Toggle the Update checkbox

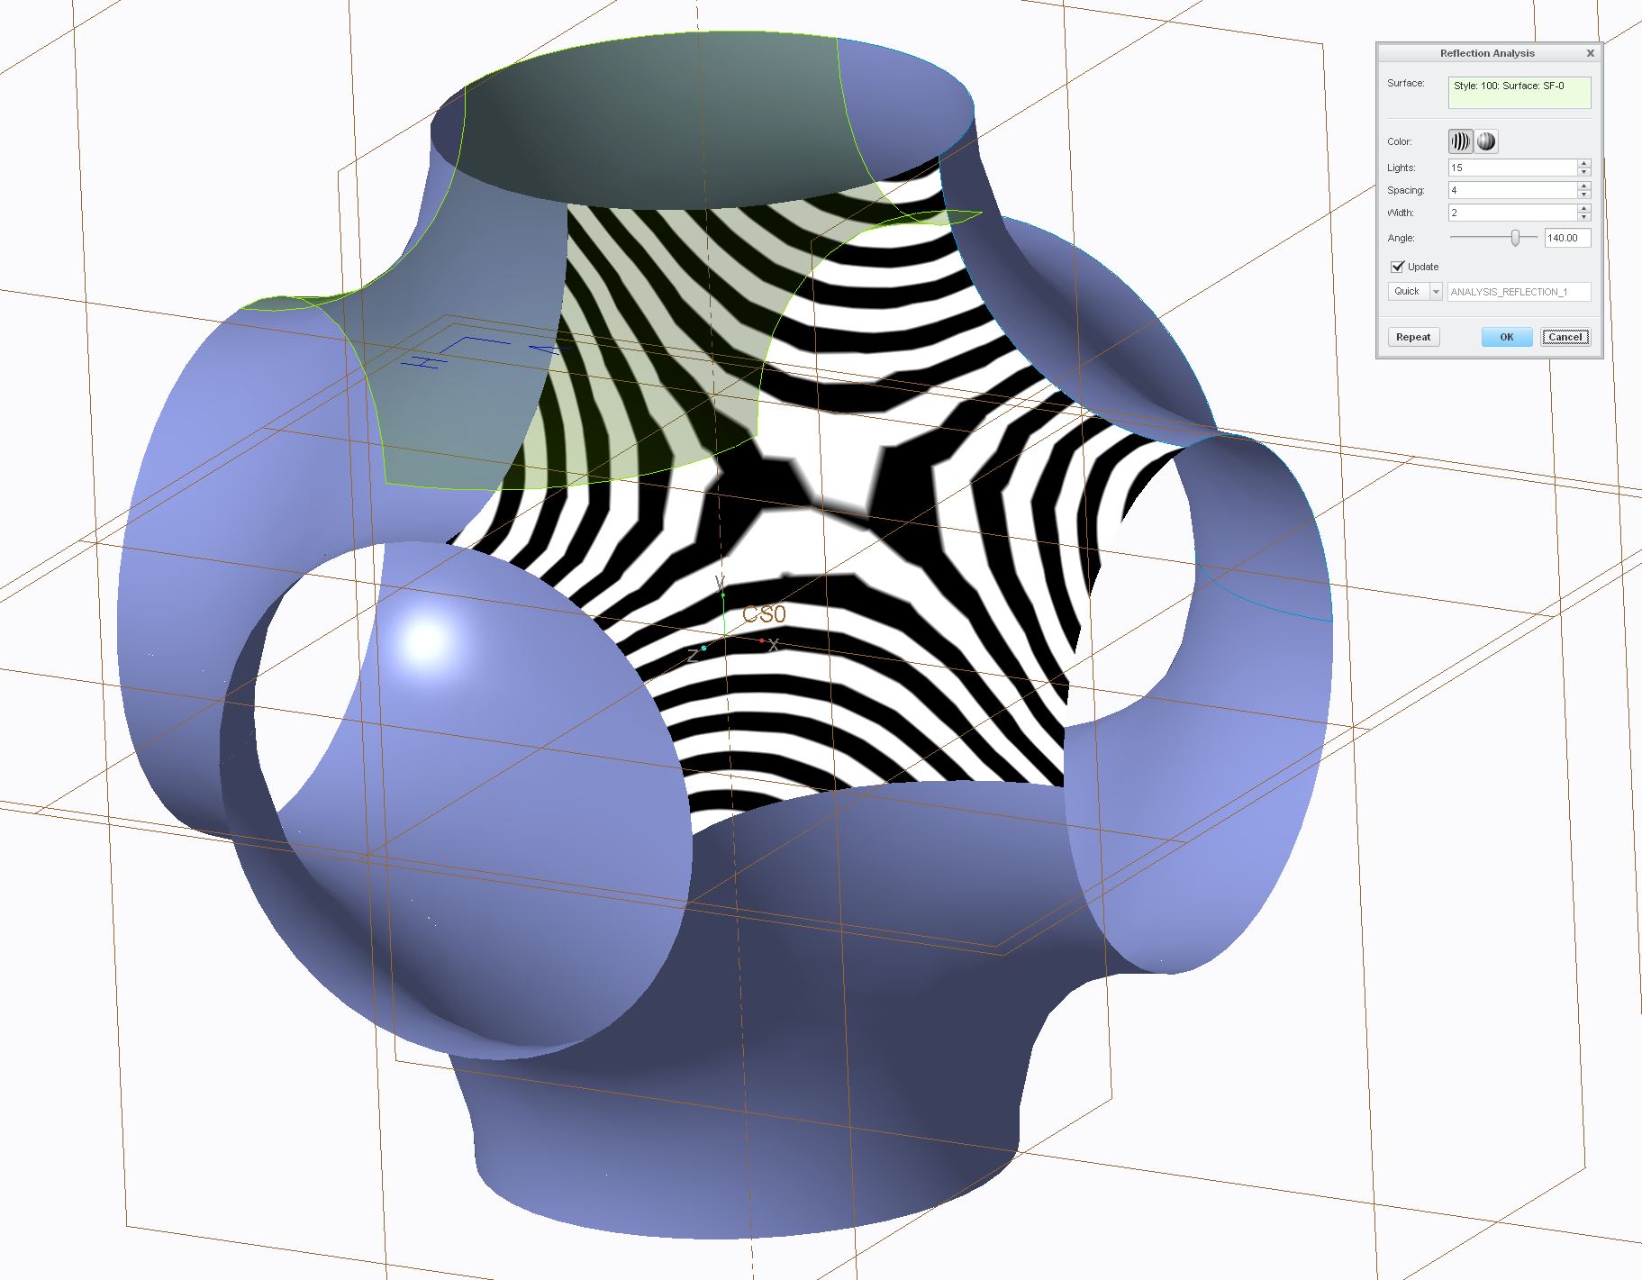[x=1398, y=267]
